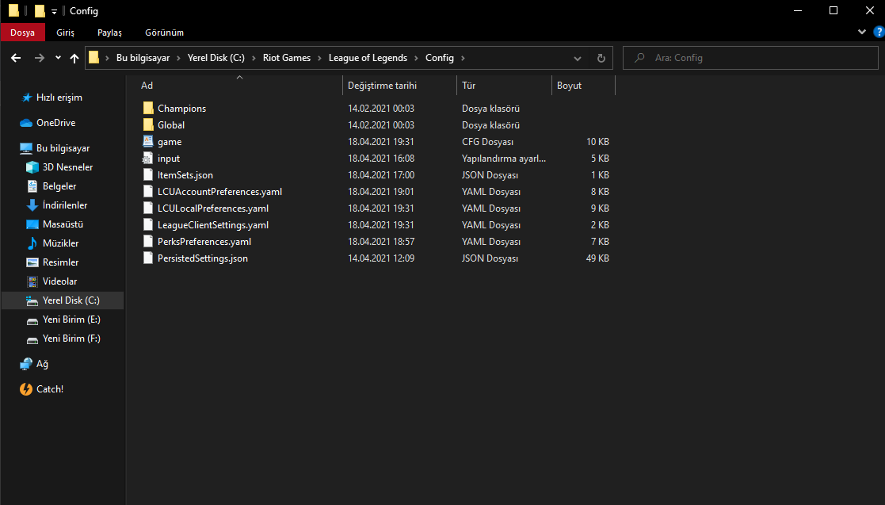Expand chevron after League of Legends in path
The width and height of the screenshot is (885, 505).
point(417,58)
